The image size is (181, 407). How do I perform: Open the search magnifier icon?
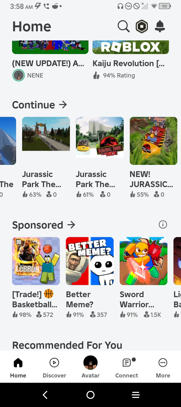coord(123,26)
